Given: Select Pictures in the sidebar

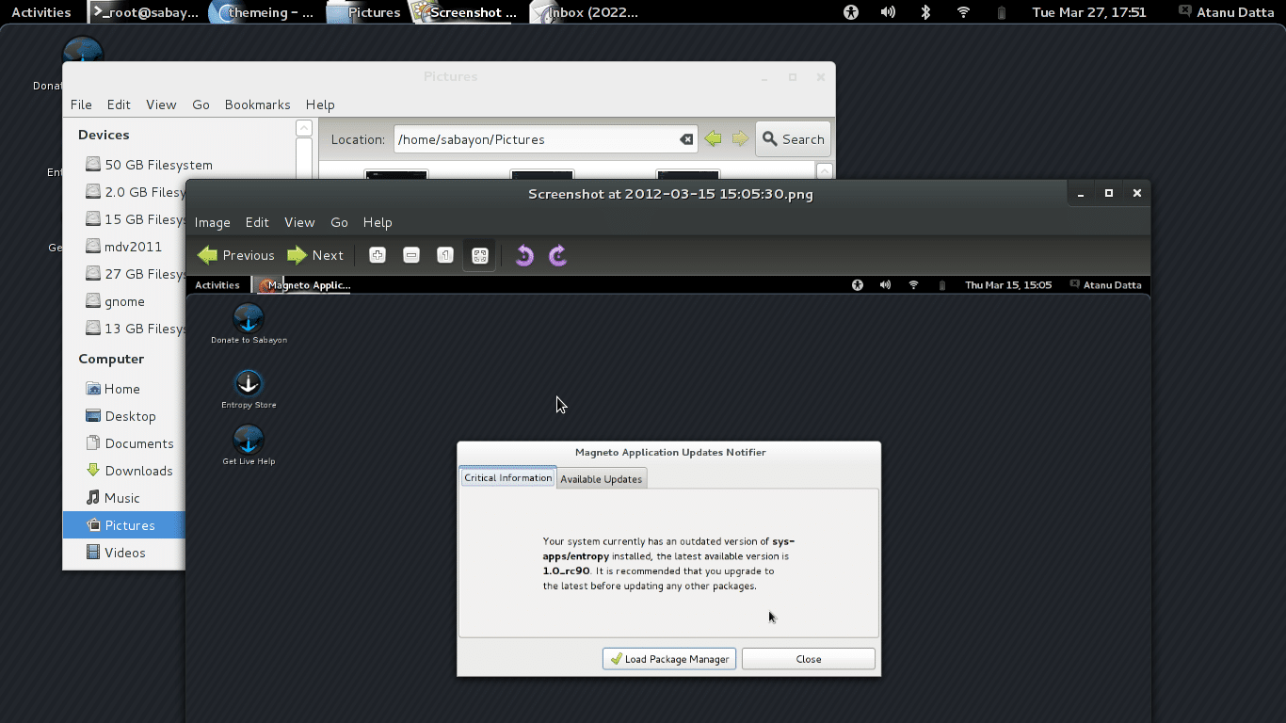Looking at the screenshot, I should tap(124, 525).
